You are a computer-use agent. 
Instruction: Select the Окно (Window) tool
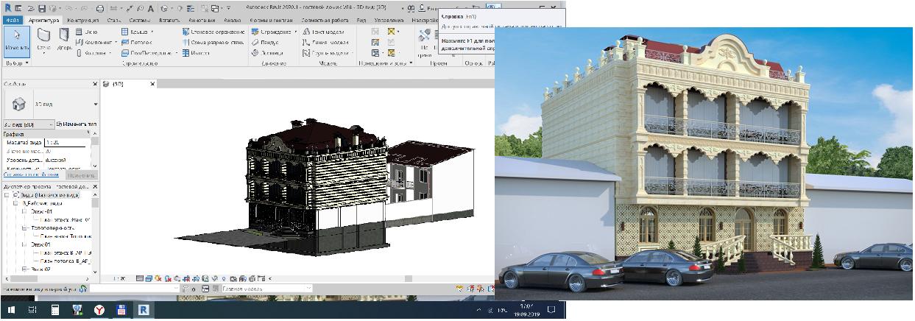pyautogui.click(x=87, y=32)
